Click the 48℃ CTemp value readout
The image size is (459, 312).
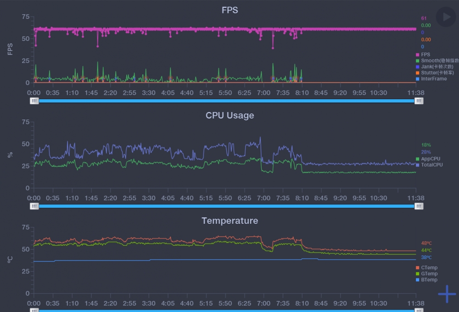pyautogui.click(x=426, y=243)
